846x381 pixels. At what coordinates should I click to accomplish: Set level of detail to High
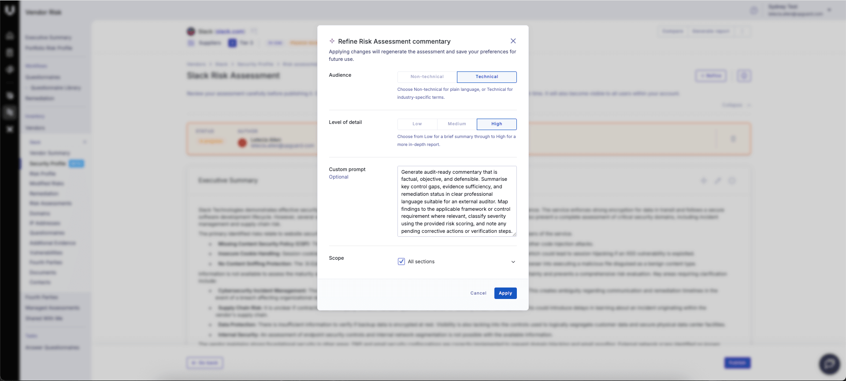tap(497, 124)
